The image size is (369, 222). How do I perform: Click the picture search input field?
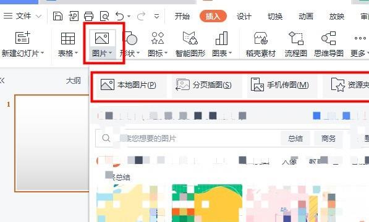tap(187, 138)
